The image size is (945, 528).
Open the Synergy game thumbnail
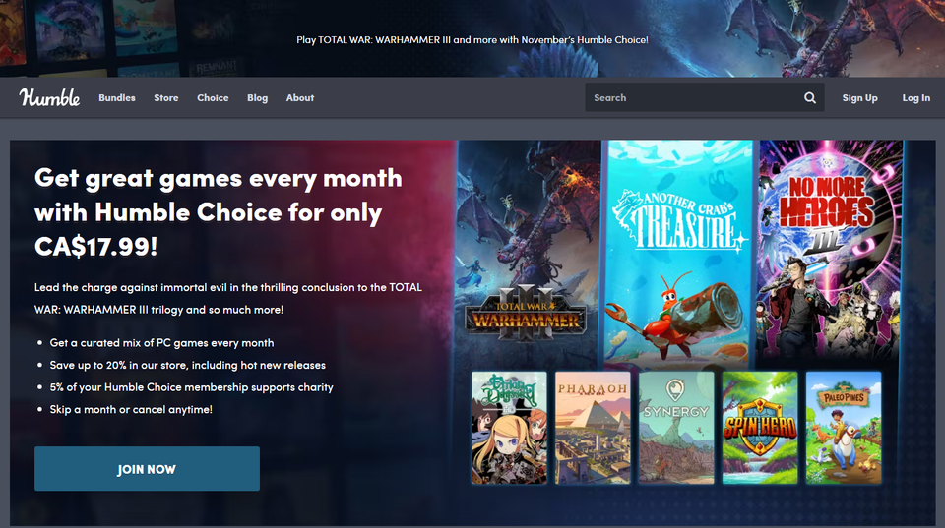[676, 428]
